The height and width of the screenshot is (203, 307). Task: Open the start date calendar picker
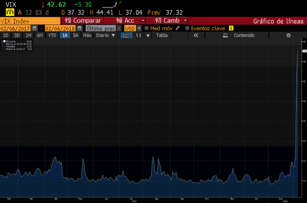point(34,28)
